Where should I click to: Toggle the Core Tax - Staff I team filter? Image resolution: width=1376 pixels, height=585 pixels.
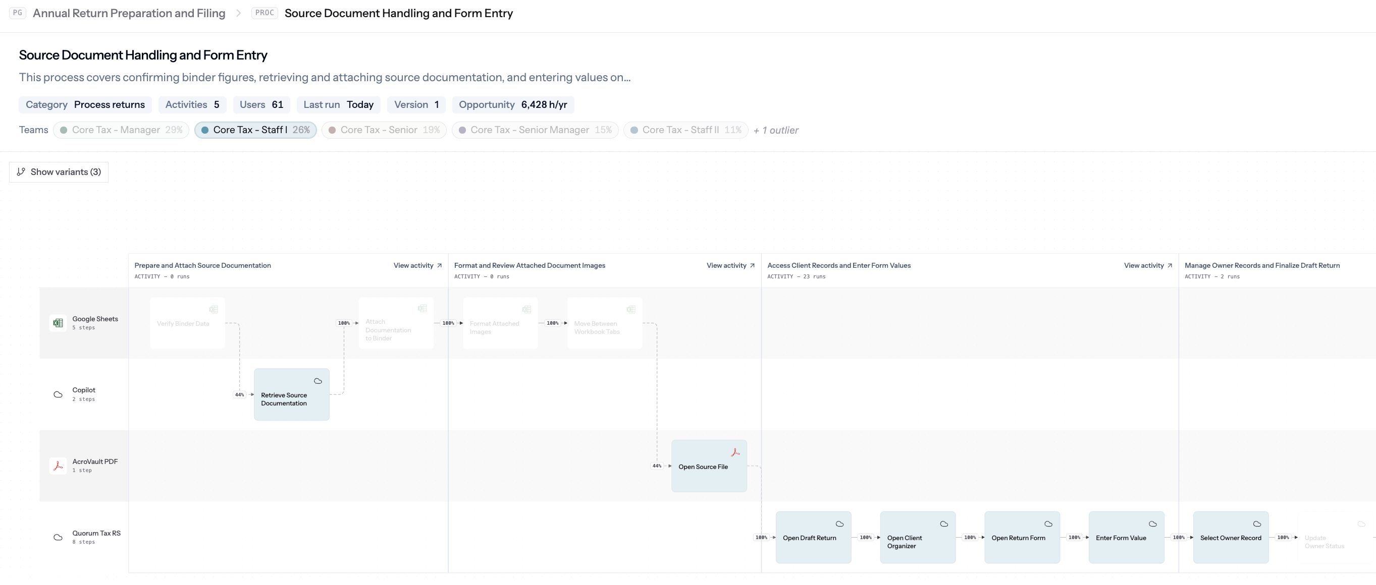[x=255, y=130]
